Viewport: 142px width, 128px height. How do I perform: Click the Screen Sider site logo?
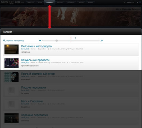click(x=12, y=2)
